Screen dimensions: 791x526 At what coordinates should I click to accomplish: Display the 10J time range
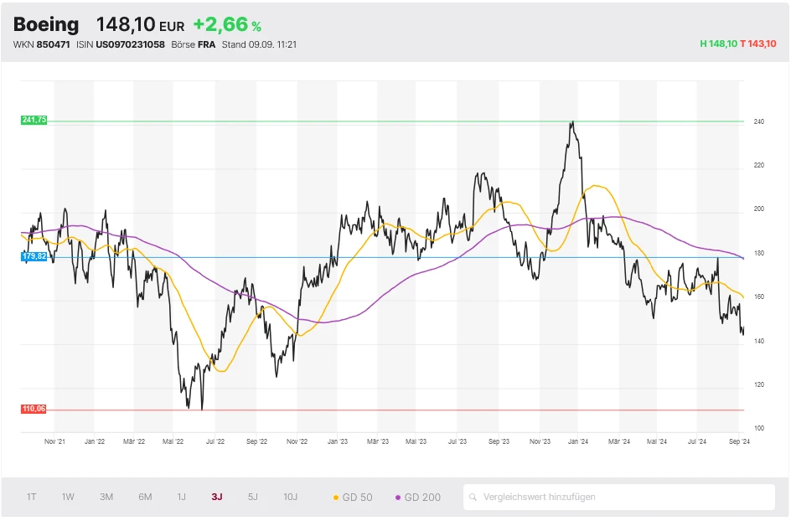click(290, 497)
